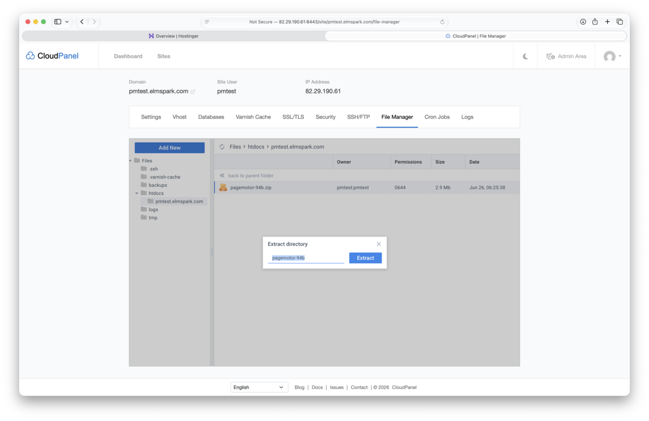Open the Blog footer link
This screenshot has height=421, width=649.
300,387
